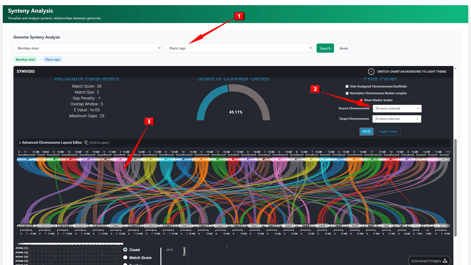Check Normalize Chromosome Marker Lengths
This screenshot has width=471, height=265.
tap(347, 93)
